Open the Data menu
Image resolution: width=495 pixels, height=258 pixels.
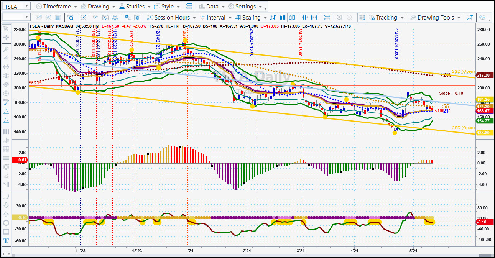(212, 7)
